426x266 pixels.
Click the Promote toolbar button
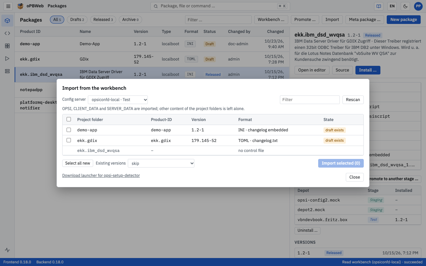[x=305, y=20]
